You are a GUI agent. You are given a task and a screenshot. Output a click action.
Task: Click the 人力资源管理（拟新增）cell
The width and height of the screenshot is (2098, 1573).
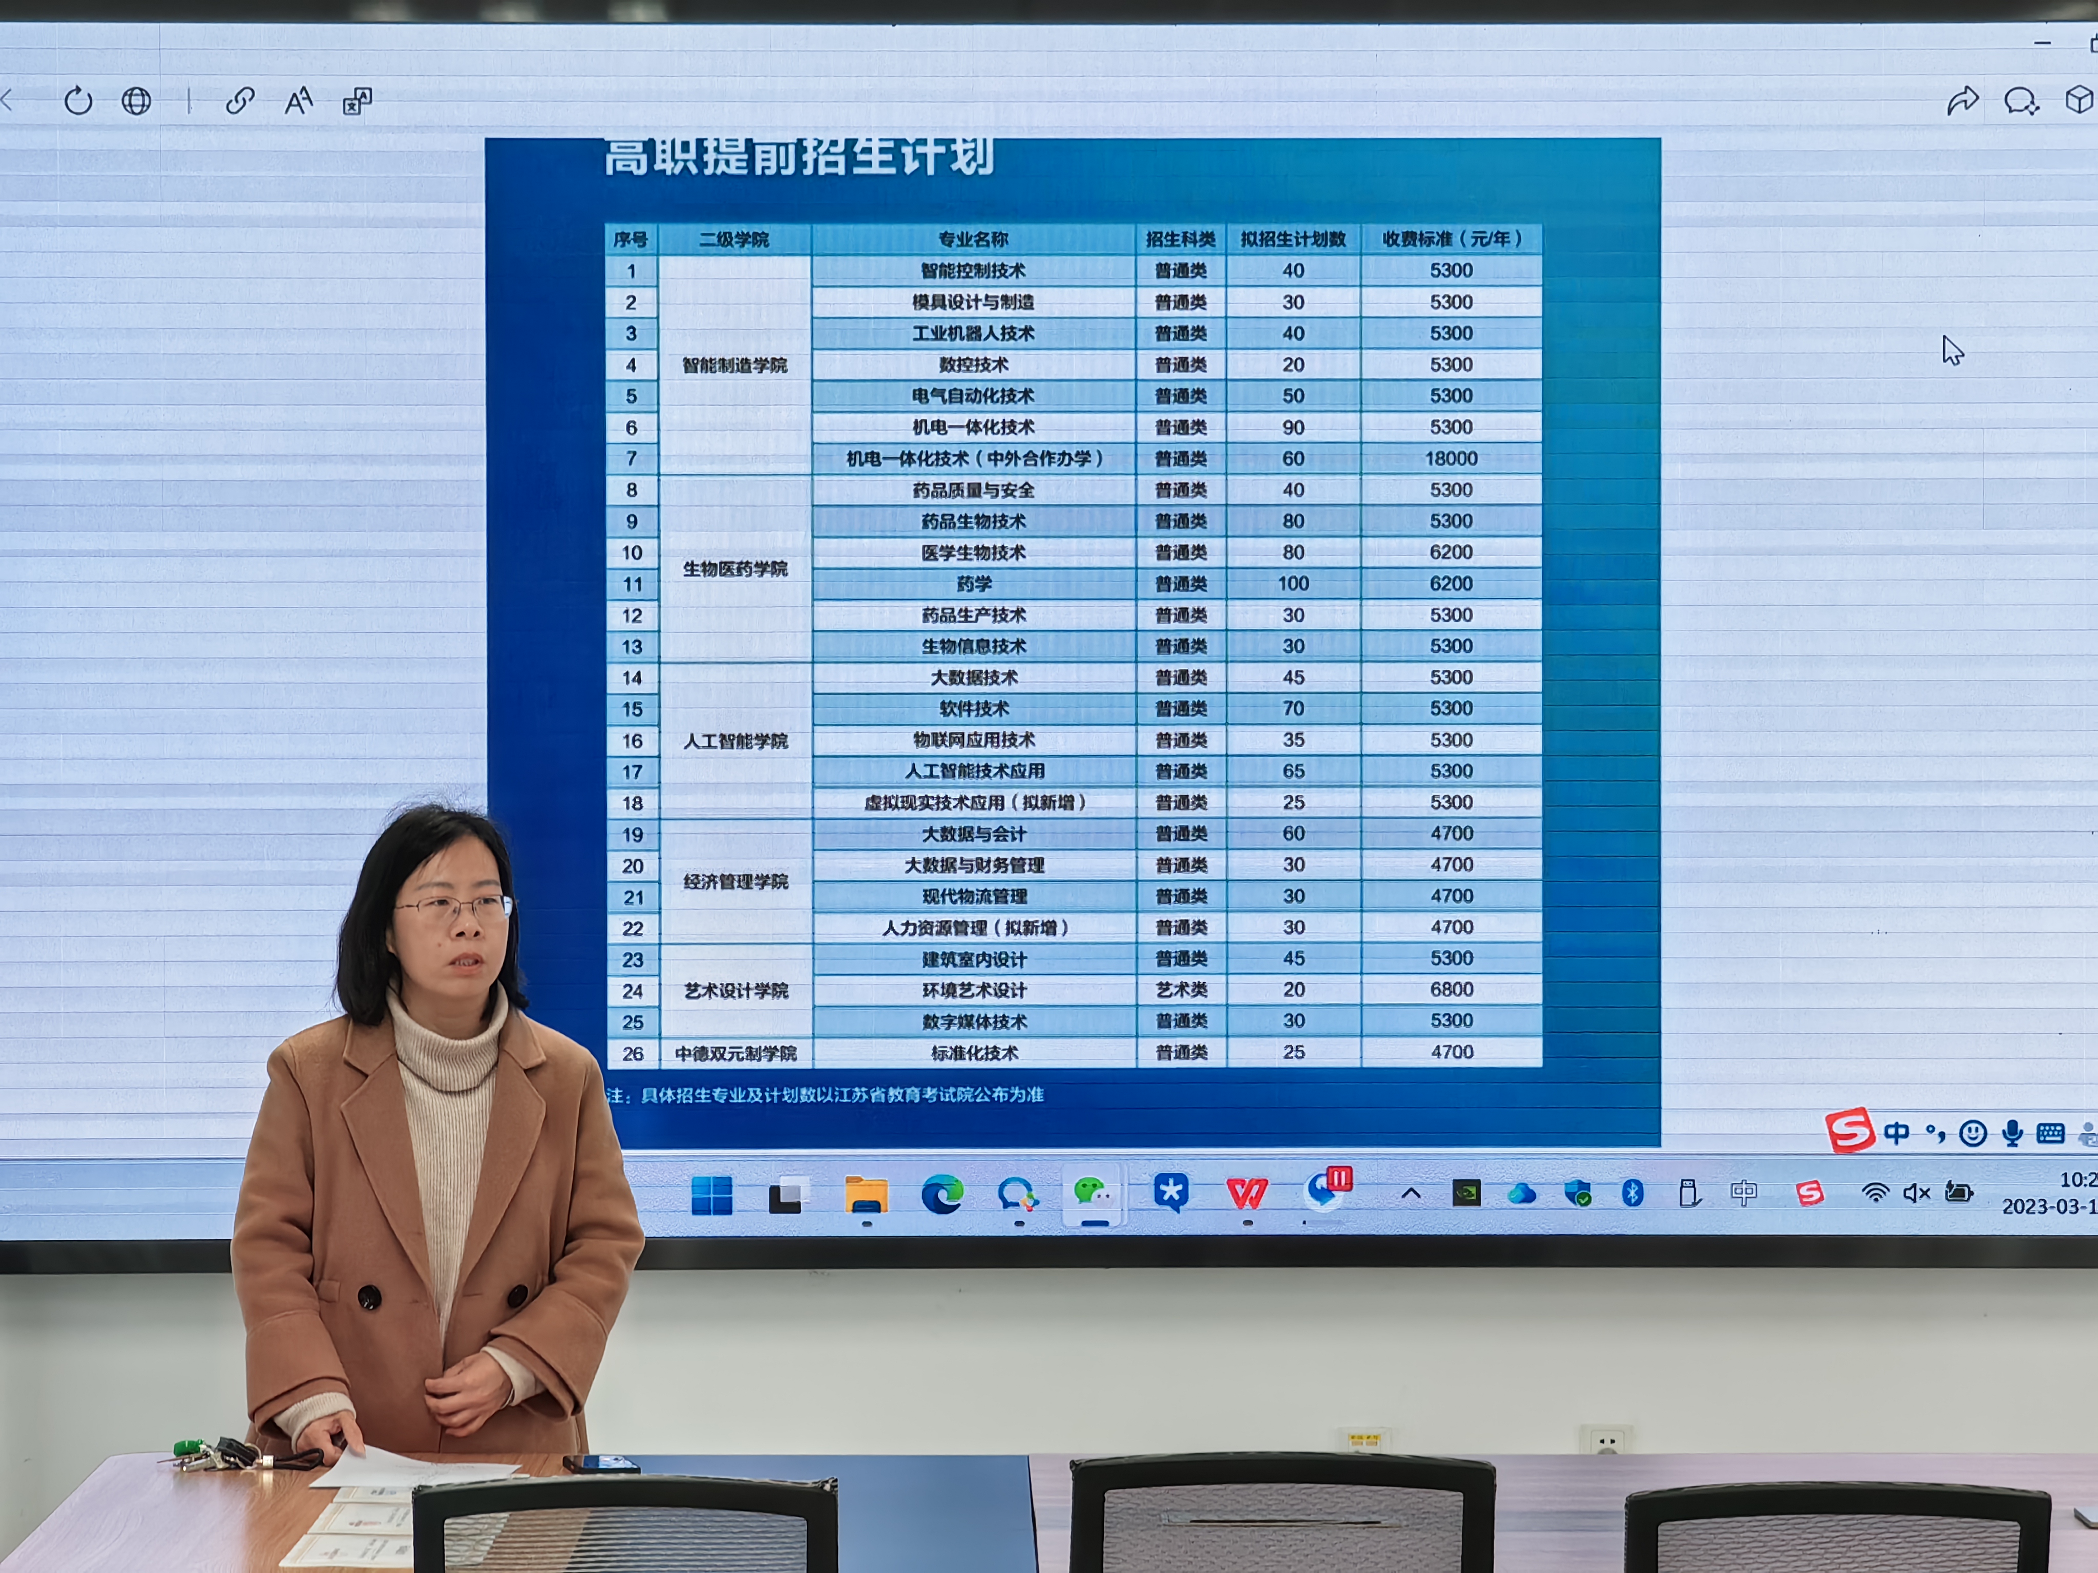(975, 928)
